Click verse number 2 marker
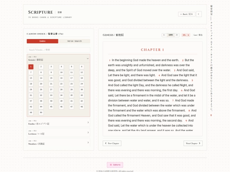 pyautogui.click(x=183, y=60)
